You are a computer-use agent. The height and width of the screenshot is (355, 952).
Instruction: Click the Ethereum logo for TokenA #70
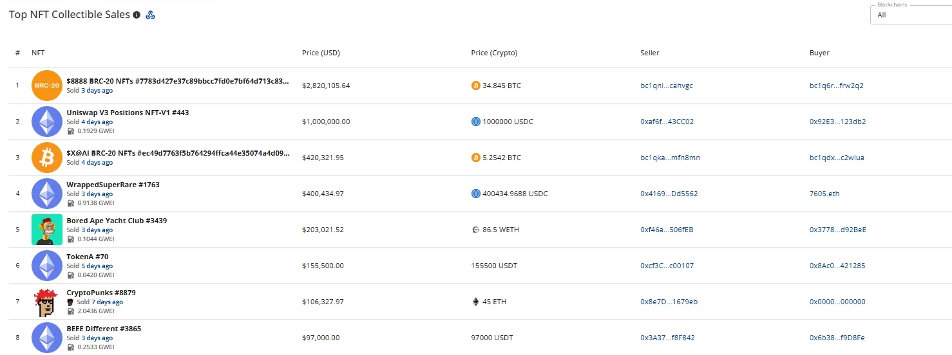coord(47,266)
